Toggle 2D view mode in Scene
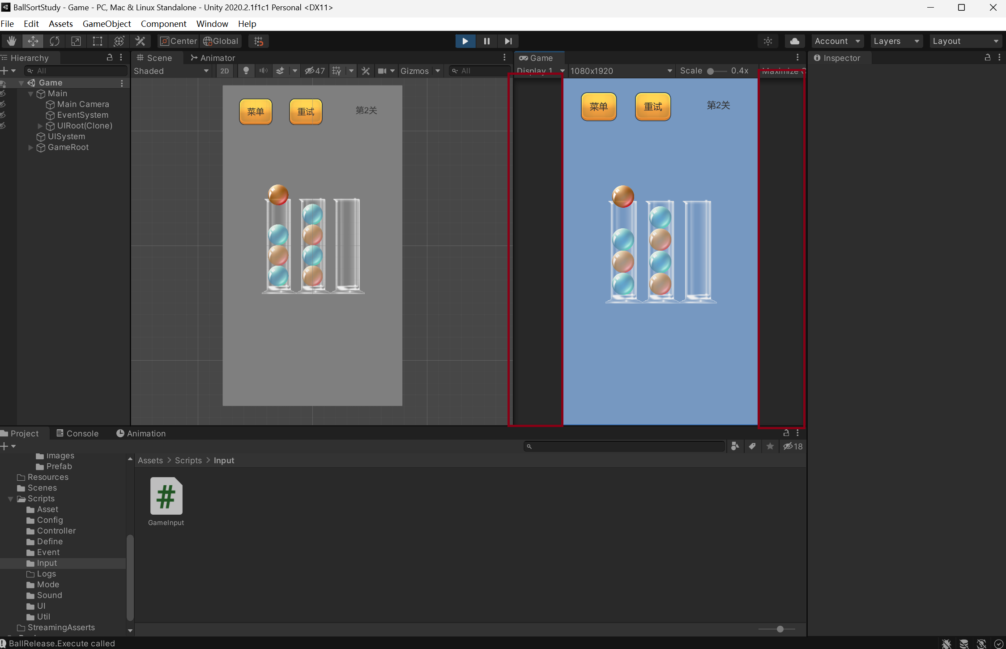The width and height of the screenshot is (1006, 649). pos(225,71)
